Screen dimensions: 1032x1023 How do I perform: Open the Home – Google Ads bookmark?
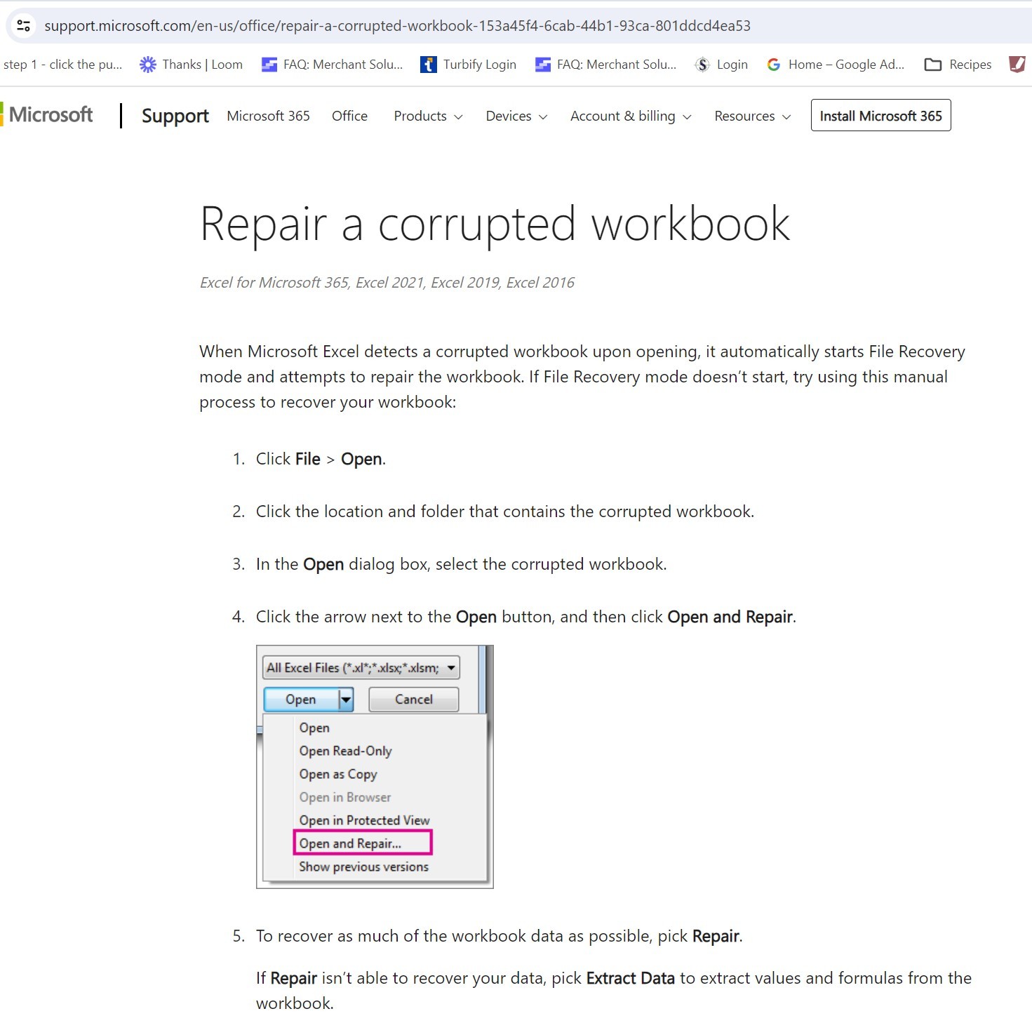[x=835, y=64]
